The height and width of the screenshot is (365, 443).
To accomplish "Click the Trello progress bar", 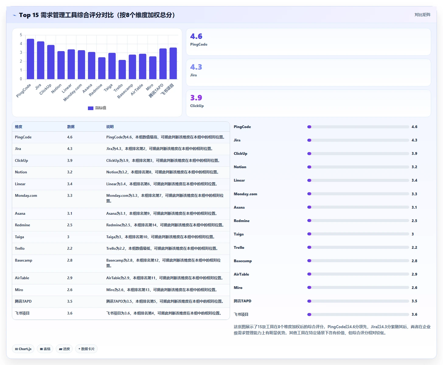I will tap(358, 247).
